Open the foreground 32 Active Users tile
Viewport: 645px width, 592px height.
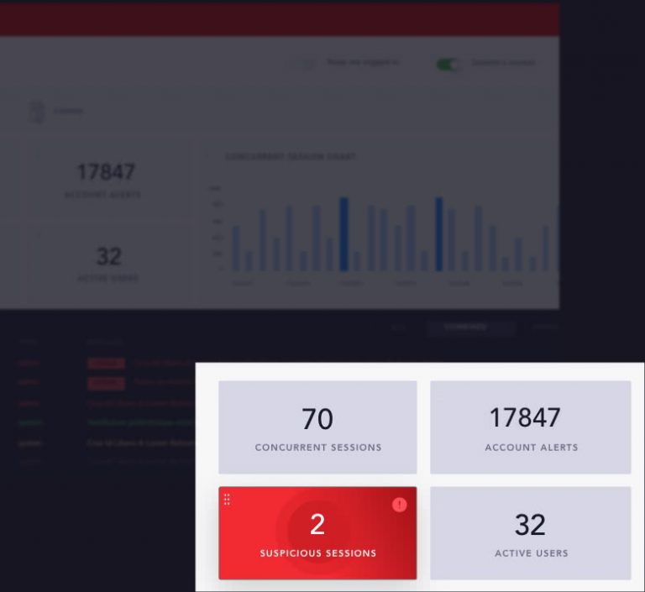(x=531, y=533)
